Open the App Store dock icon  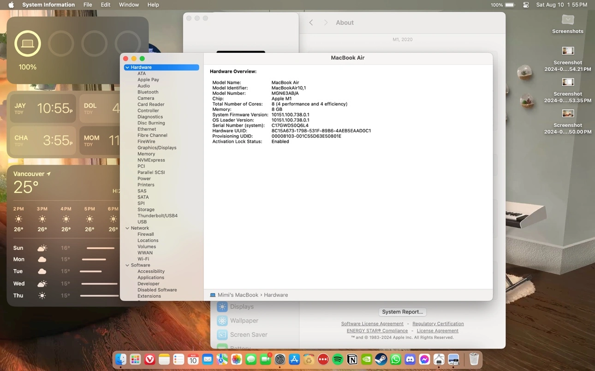pos(294,359)
